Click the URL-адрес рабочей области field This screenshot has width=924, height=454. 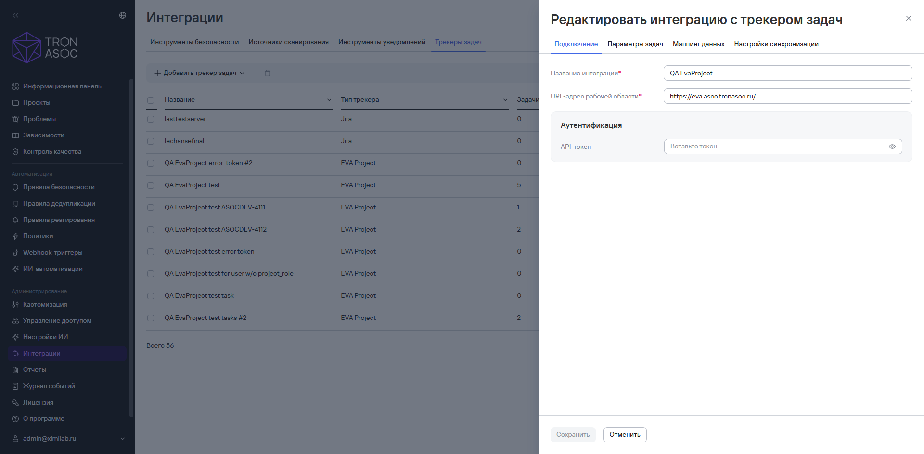click(788, 96)
